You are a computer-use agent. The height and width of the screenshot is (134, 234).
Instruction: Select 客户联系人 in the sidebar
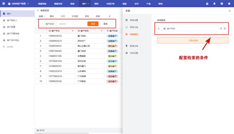click(12, 20)
